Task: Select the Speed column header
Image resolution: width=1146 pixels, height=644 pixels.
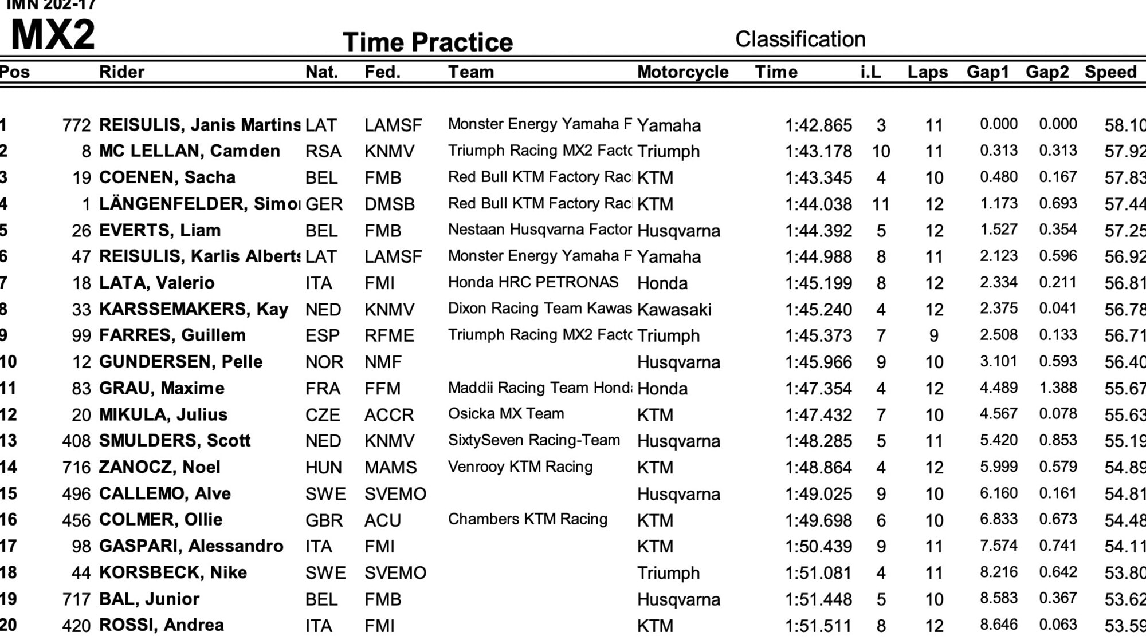Action: point(1110,72)
